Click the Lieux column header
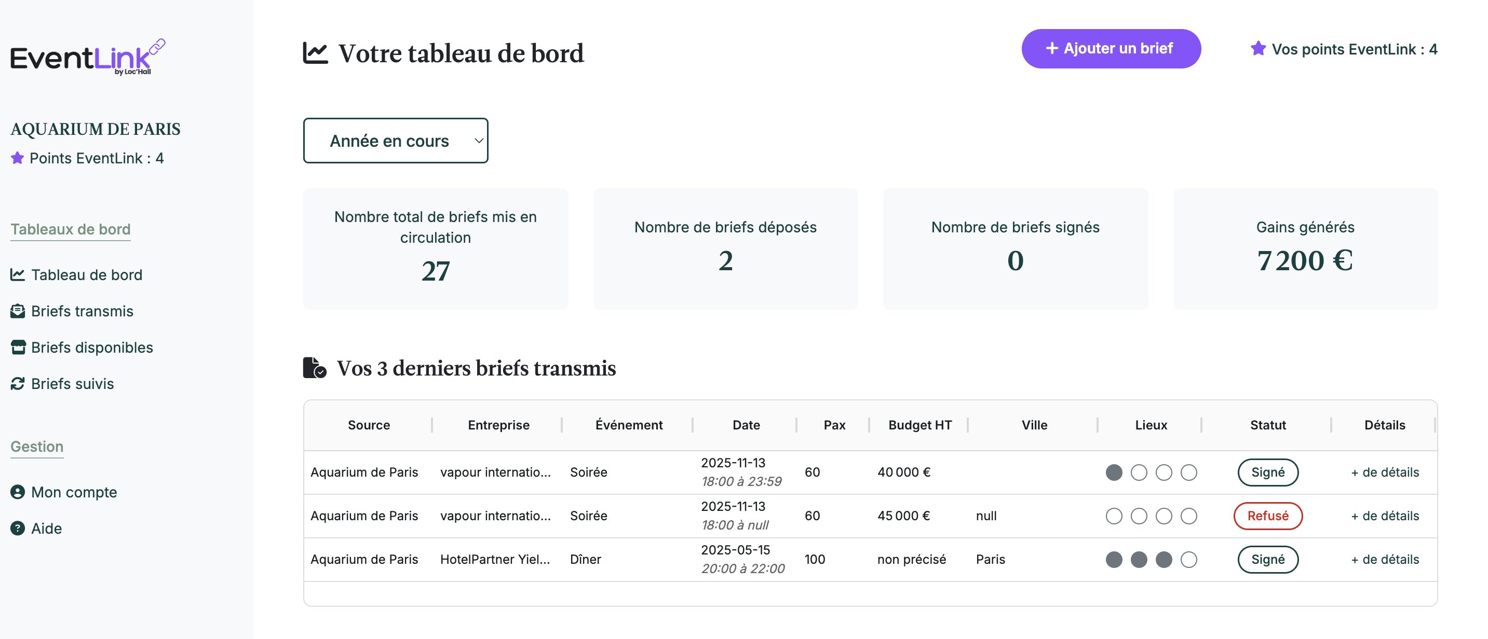Viewport: 1488px width, 639px height. 1151,425
